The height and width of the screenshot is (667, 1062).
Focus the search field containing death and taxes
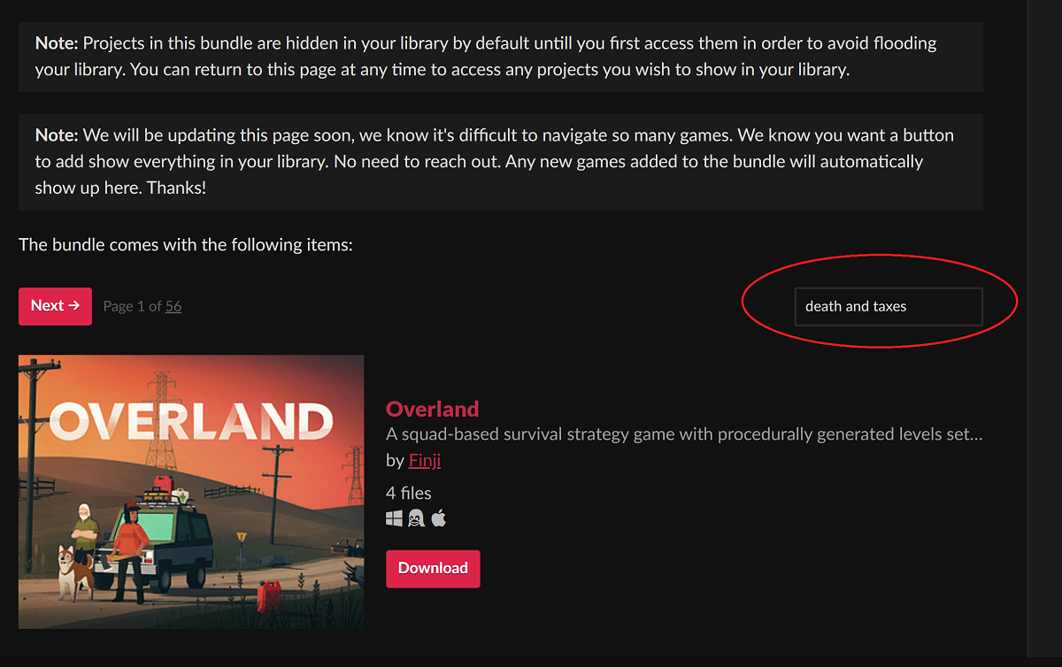coord(889,306)
